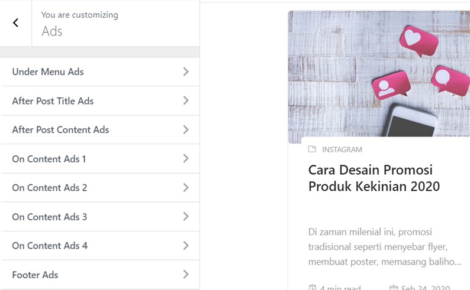Screen dimensions: 470x290
Task: Click the "4 min read" text
Action: click(x=340, y=288)
